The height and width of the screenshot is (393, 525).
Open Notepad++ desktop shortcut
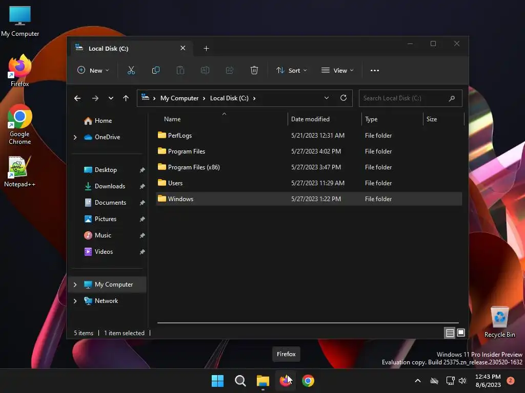click(x=20, y=171)
